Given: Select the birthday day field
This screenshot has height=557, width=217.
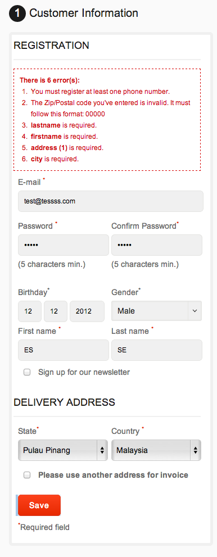Looking at the screenshot, I should [x=30, y=311].
